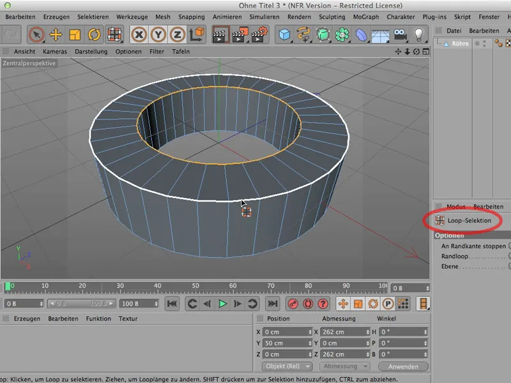Jump to the animation end
511x383 pixels.
(273, 304)
